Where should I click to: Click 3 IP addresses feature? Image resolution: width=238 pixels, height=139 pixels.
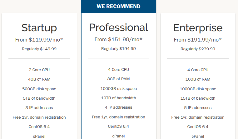[x=39, y=108]
